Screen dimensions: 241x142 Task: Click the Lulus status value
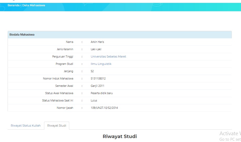[94, 100]
